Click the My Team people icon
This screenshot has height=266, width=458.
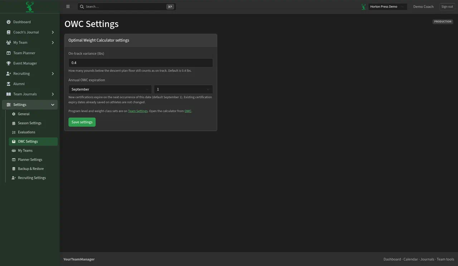point(9,42)
